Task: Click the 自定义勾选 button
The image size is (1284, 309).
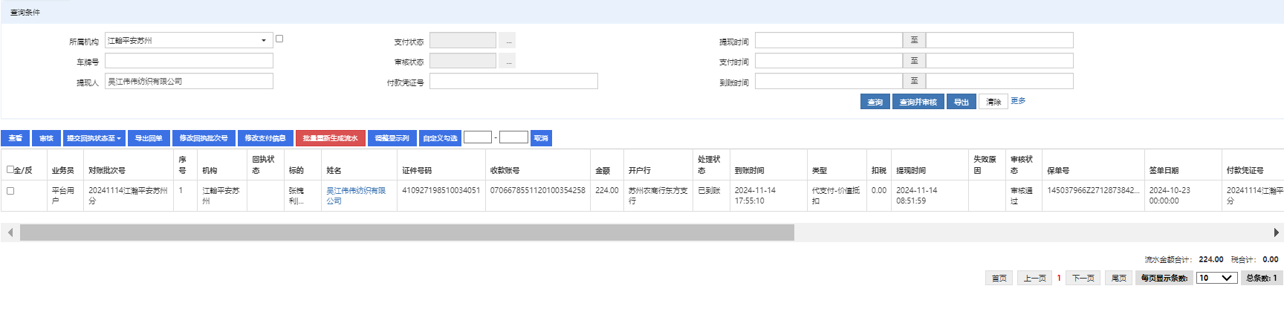Action: pos(440,138)
